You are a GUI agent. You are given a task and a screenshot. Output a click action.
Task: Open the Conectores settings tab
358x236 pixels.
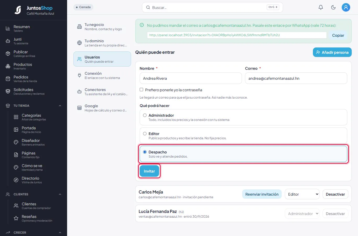102,92
